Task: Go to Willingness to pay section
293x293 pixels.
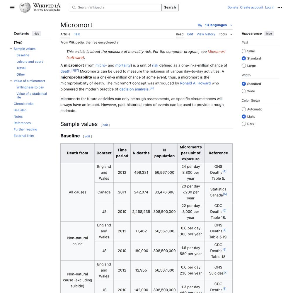Action: (30, 87)
